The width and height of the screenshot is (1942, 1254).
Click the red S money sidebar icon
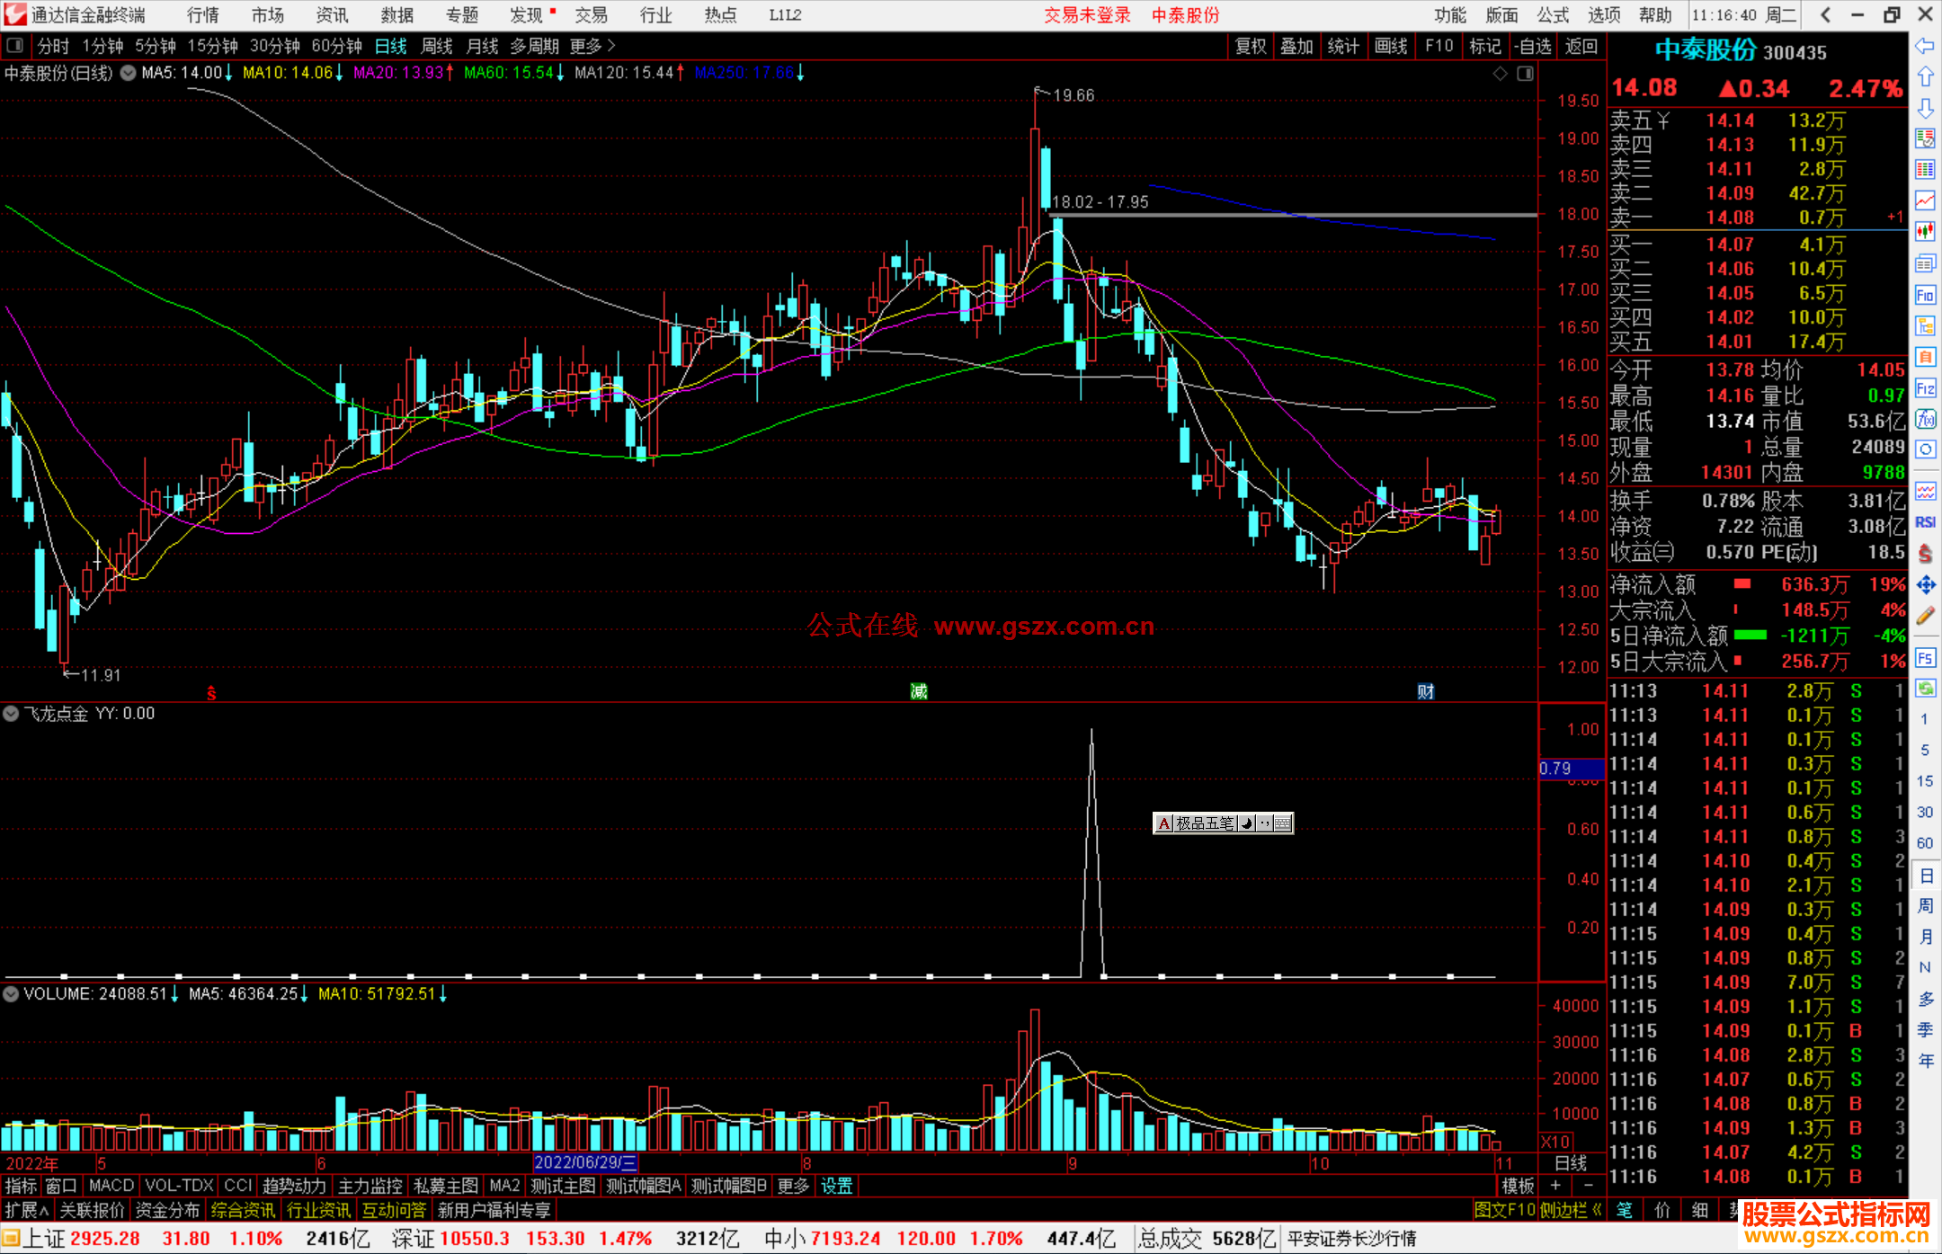pos(1925,554)
